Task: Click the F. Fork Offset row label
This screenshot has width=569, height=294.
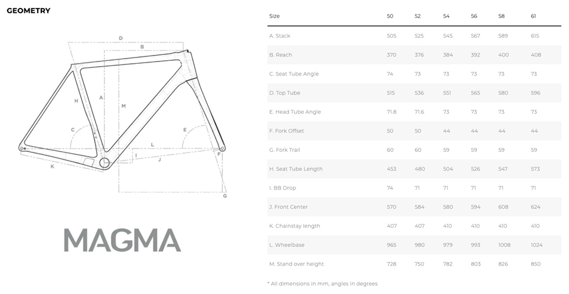Action: [x=287, y=131]
